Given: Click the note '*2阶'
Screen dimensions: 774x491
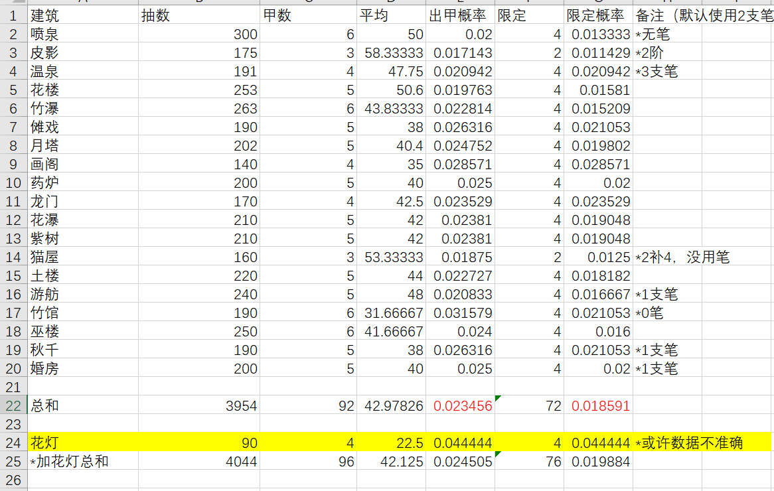Looking at the screenshot, I should (x=650, y=53).
